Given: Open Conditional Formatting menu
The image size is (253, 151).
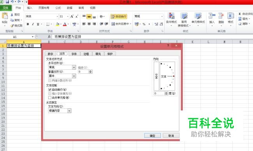Looking at the screenshot, I should tap(171, 20).
